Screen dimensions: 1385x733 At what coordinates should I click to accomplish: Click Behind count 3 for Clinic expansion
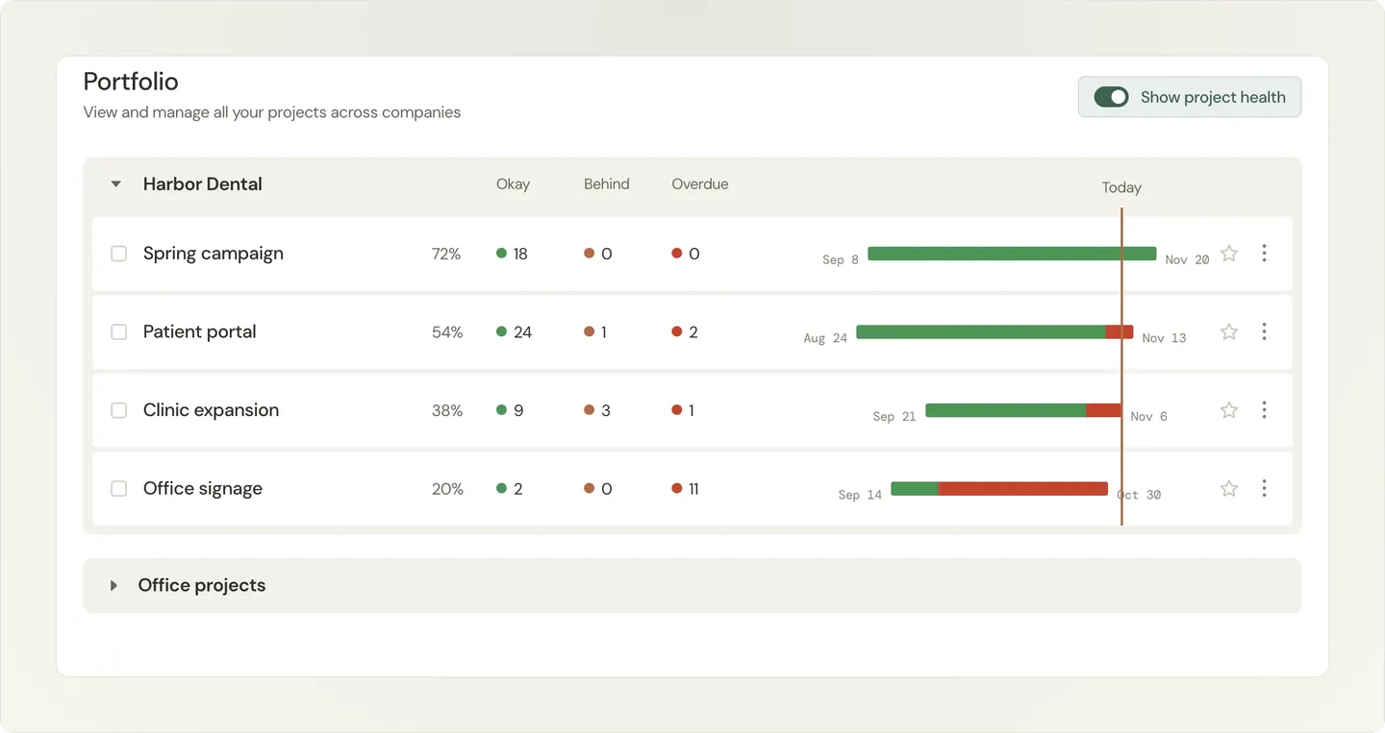[597, 410]
